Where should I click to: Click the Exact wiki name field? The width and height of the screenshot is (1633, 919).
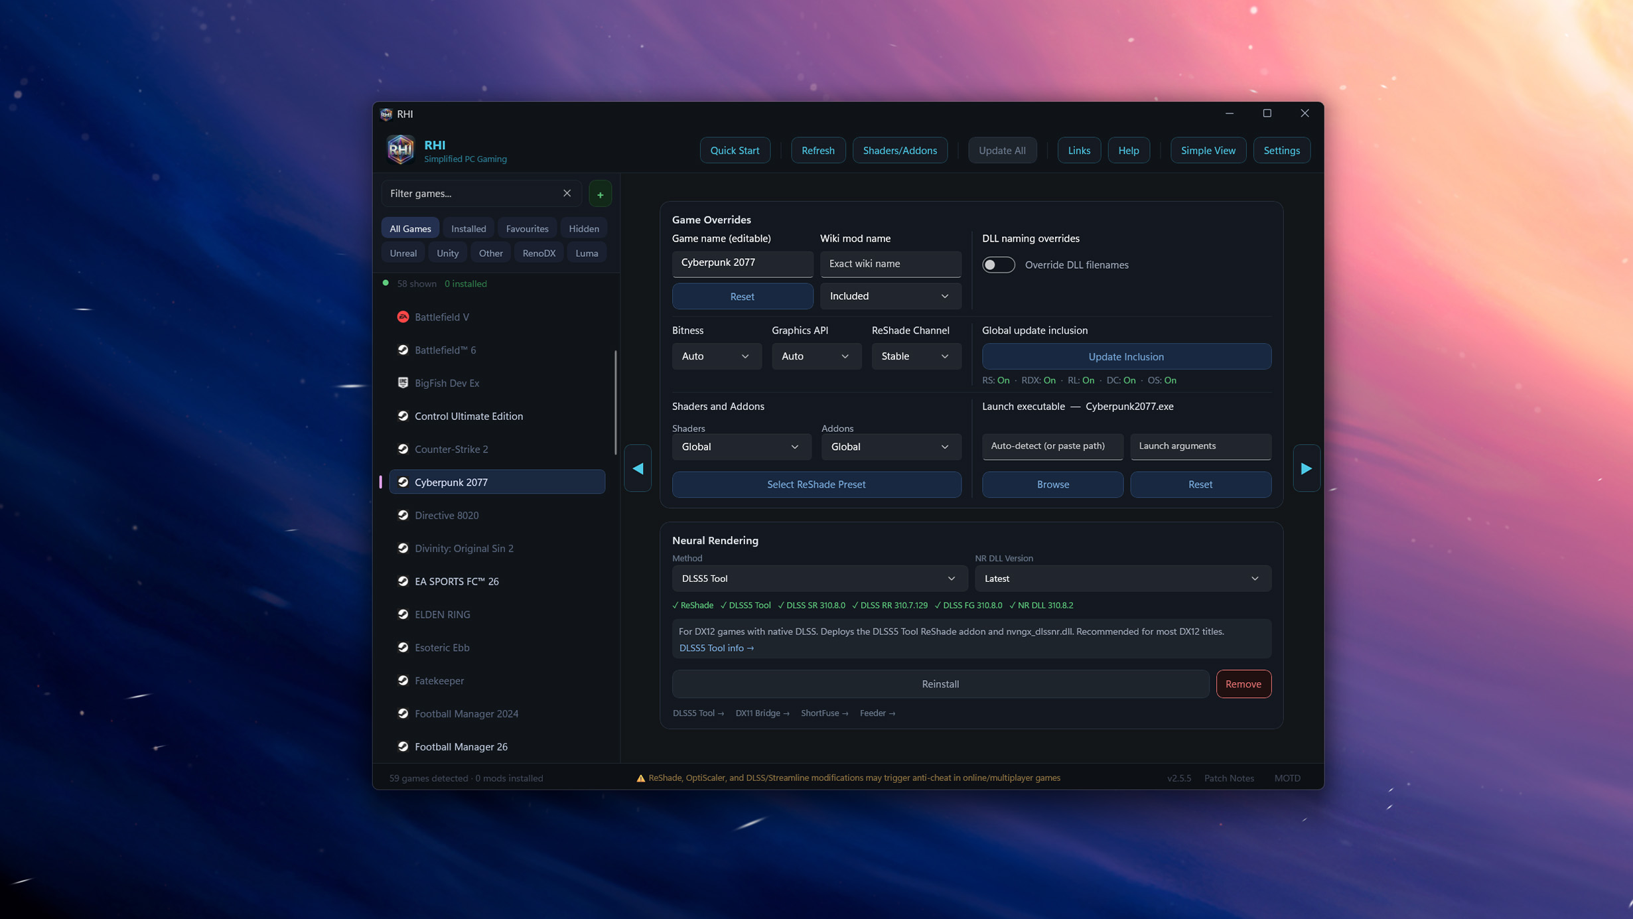[890, 264]
